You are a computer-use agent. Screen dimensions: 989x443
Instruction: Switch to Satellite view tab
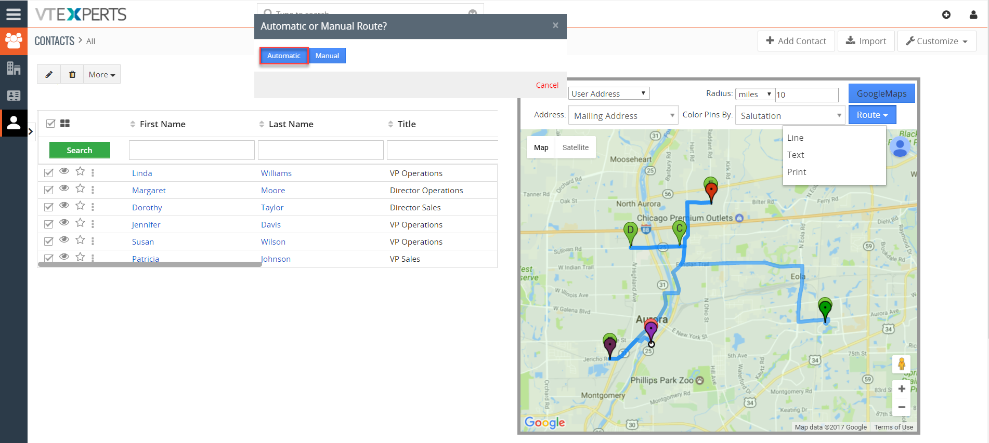(576, 147)
